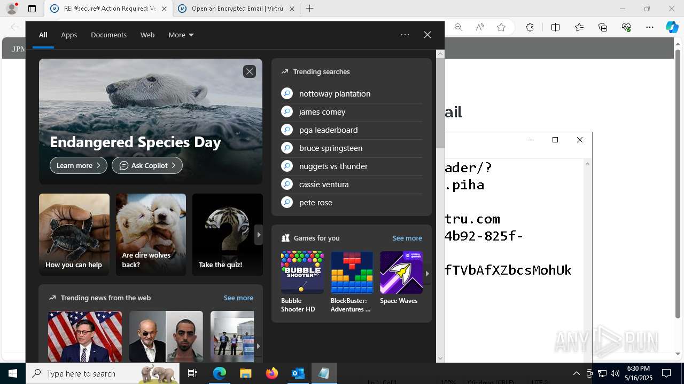
Task: Expand the More filter dropdown
Action: tap(181, 35)
